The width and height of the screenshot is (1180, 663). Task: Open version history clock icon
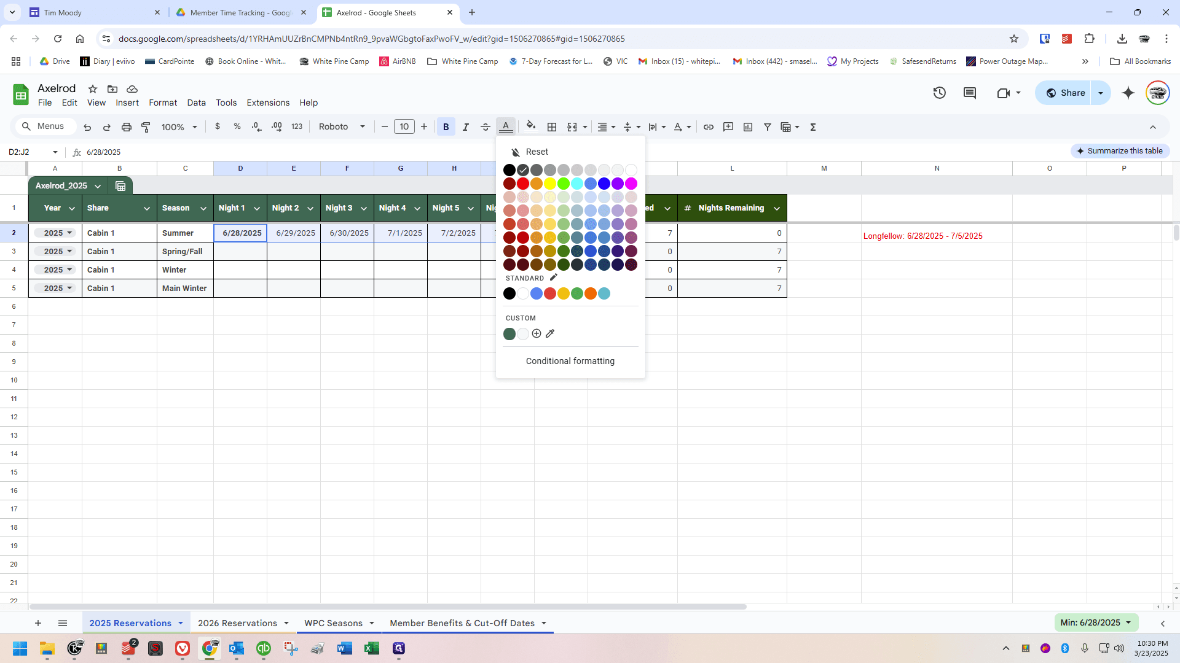[x=939, y=93]
